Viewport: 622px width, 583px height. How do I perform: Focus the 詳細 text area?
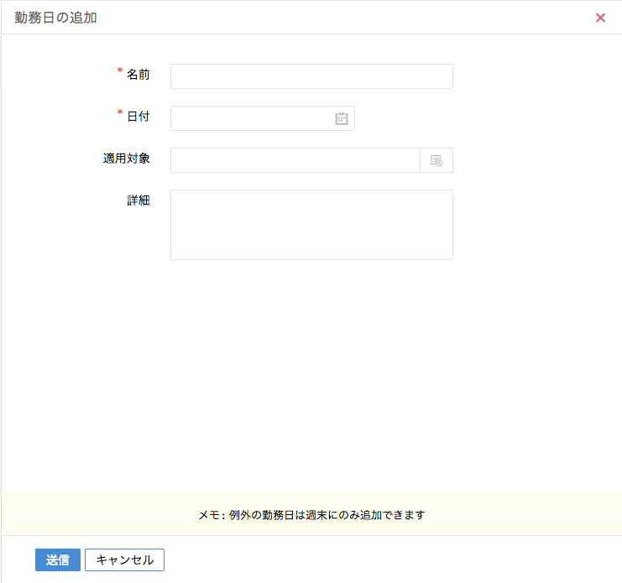(x=311, y=224)
